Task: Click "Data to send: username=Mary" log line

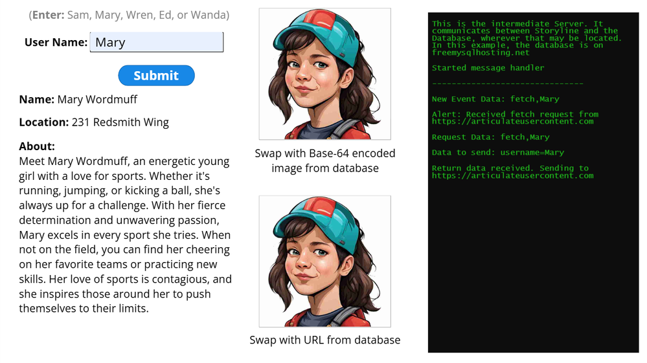Action: tap(497, 153)
